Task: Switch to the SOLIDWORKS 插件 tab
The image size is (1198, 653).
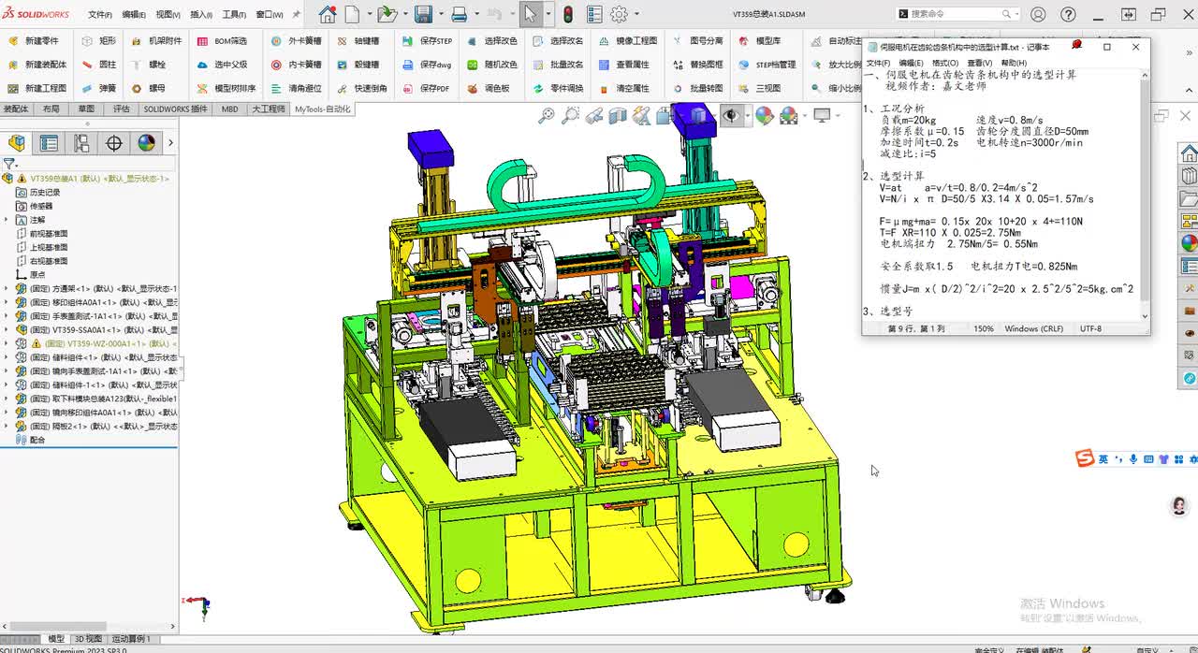Action: coord(175,109)
